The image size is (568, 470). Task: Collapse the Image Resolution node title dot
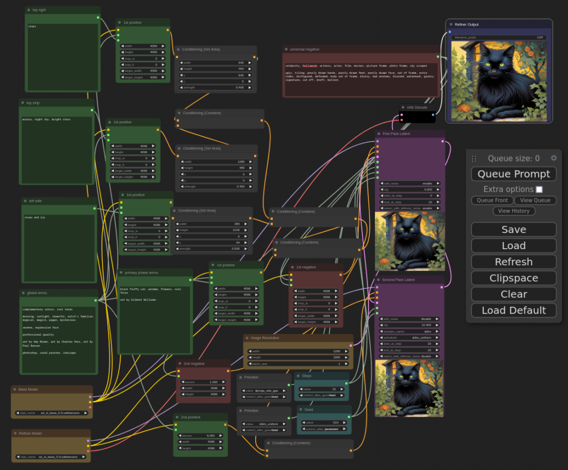coord(247,338)
